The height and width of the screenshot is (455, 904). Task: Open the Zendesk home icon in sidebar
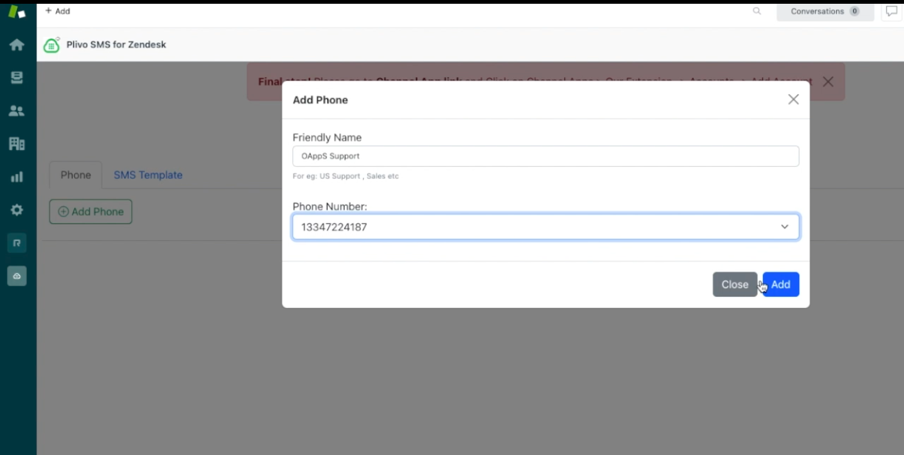(x=17, y=45)
